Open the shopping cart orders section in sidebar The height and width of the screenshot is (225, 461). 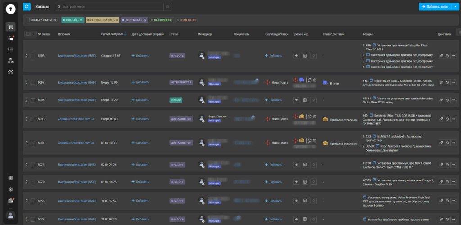tap(10, 27)
